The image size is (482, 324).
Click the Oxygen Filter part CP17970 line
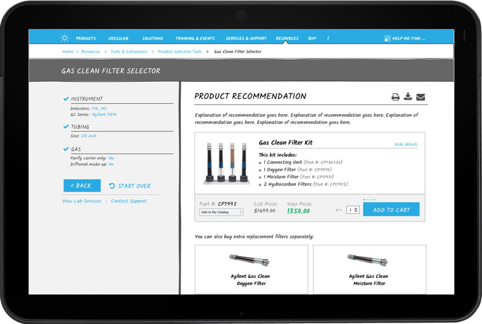point(298,169)
